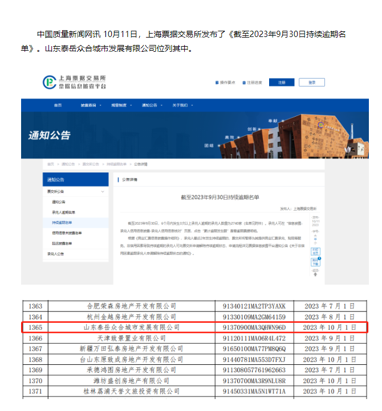This screenshot has height=411, width=382.
Task: Expand the arrow beside 披露查询
Action: [x=100, y=105]
